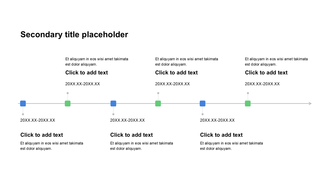Select the bottom-left 'Click to add text' heading
This screenshot has height=186, width=330.
[x=42, y=135]
